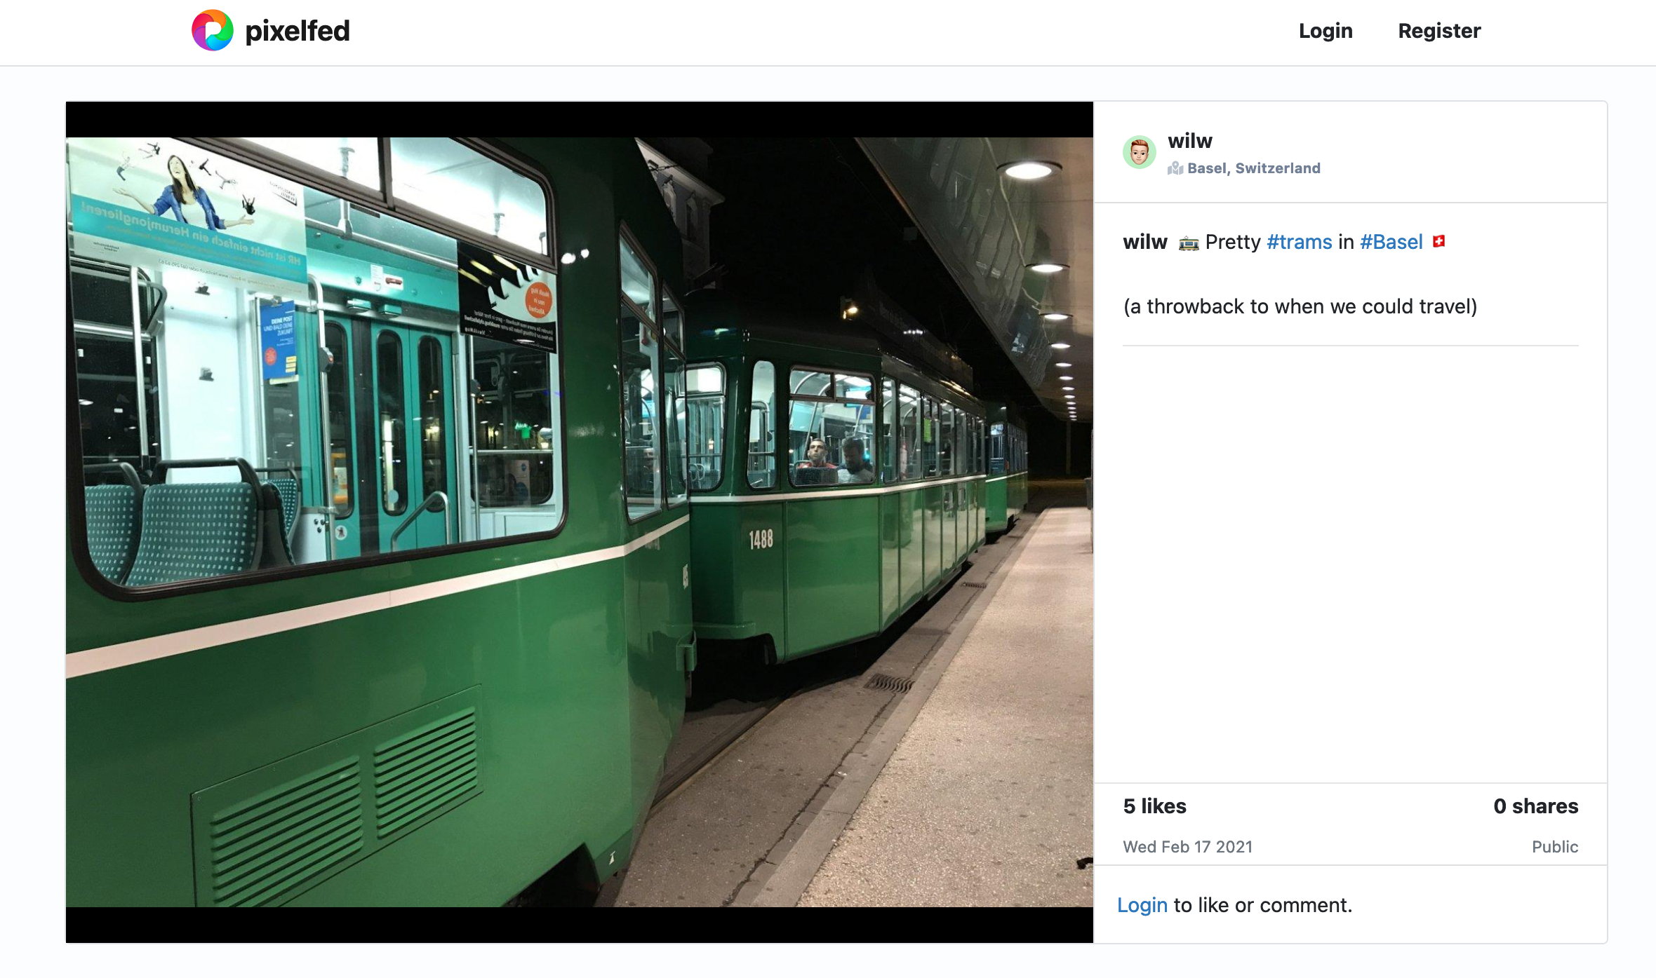Click the 5 likes counter

(x=1155, y=806)
